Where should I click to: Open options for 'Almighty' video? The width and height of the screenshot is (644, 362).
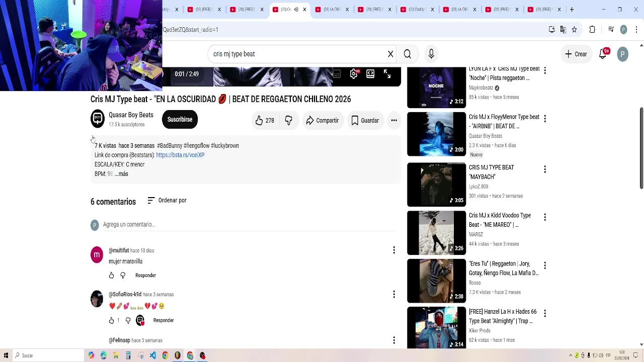point(545,313)
